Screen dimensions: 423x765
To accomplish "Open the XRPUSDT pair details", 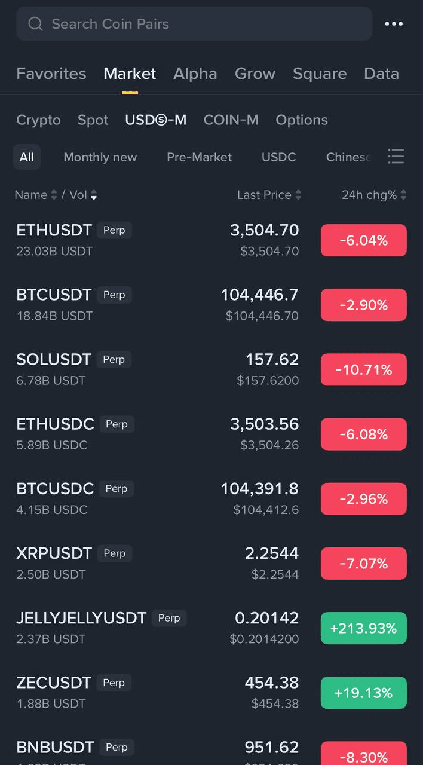I will pyautogui.click(x=54, y=553).
